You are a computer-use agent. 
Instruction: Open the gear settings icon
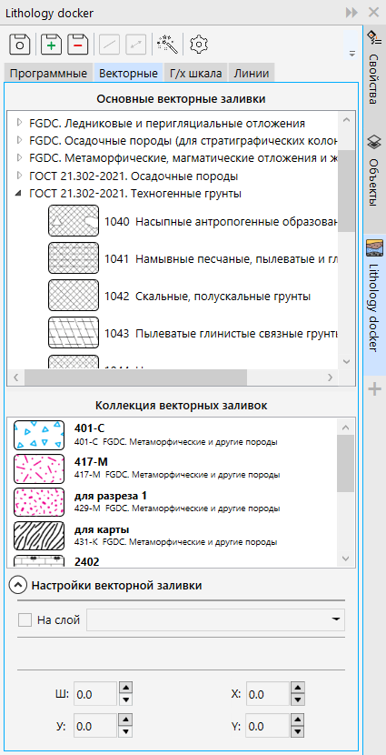coord(199,44)
